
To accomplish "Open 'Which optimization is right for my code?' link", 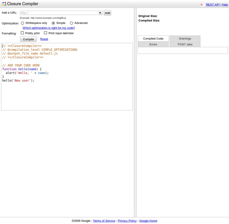I will point(48,28).
